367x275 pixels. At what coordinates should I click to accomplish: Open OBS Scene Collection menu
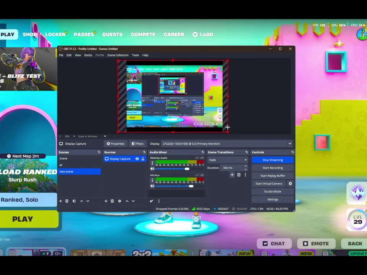coord(118,55)
